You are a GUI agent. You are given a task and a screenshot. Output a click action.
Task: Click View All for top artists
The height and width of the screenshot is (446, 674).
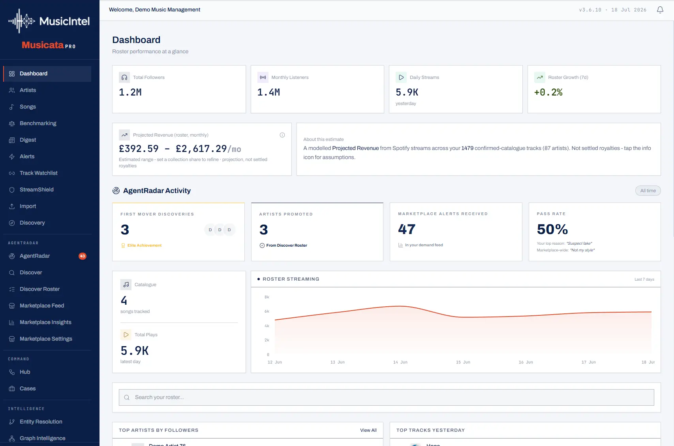pyautogui.click(x=368, y=430)
